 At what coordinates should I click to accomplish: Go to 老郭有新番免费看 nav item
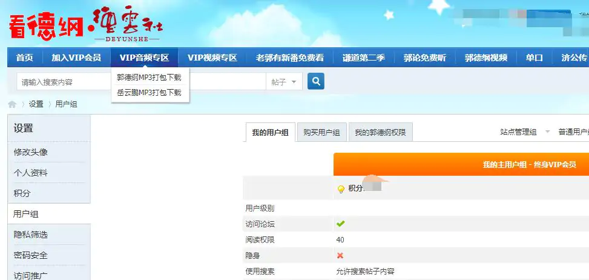(x=289, y=58)
